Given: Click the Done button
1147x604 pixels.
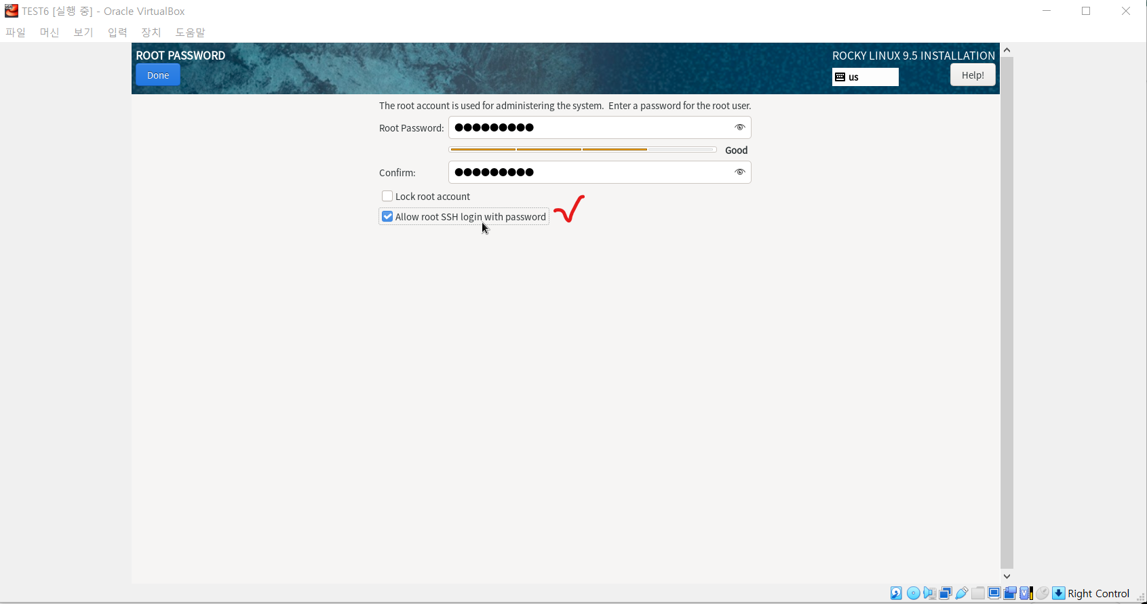Looking at the screenshot, I should pyautogui.click(x=158, y=75).
